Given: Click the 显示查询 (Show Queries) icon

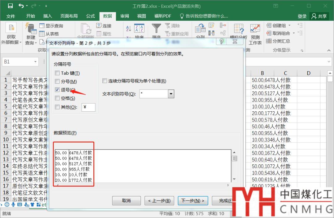Looking at the screenshot, I should click(42, 26).
